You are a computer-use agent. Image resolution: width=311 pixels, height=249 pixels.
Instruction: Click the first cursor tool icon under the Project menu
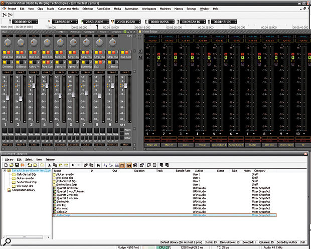(5, 15)
